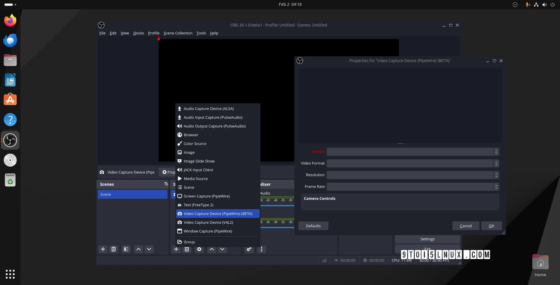Image resolution: width=560 pixels, height=285 pixels.
Task: Open source properties gear icon
Action: [x=199, y=249]
